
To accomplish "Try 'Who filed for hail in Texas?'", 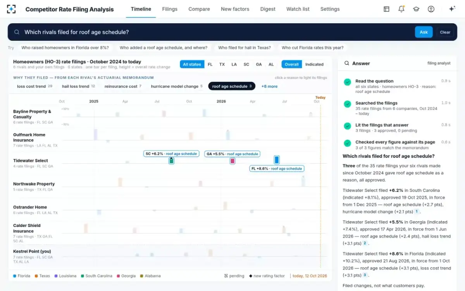I will pyautogui.click(x=245, y=48).
